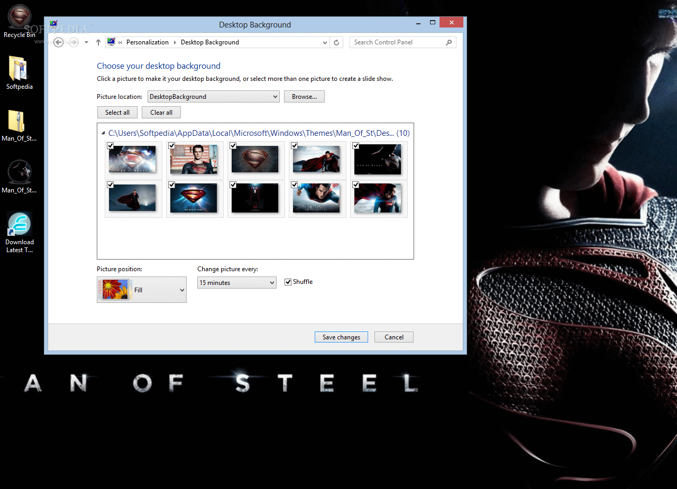This screenshot has width=677, height=489.
Task: Select the glowing blue S-logo thumbnail
Action: (x=194, y=198)
